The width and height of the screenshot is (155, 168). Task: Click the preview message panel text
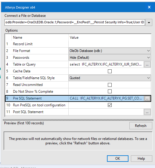pyautogui.click(x=78, y=141)
